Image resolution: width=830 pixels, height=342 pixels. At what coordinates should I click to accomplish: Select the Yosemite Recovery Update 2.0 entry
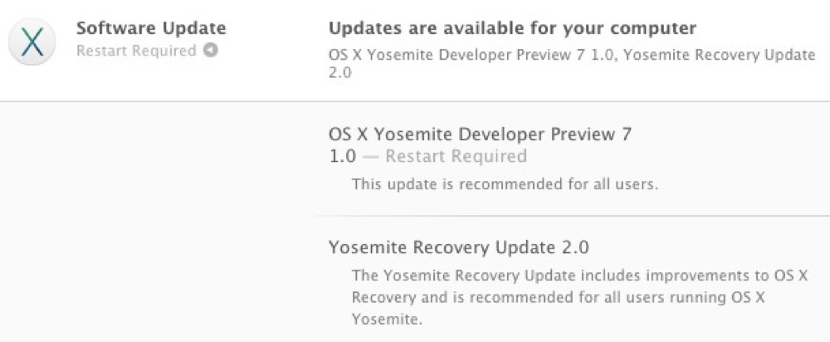tap(458, 247)
